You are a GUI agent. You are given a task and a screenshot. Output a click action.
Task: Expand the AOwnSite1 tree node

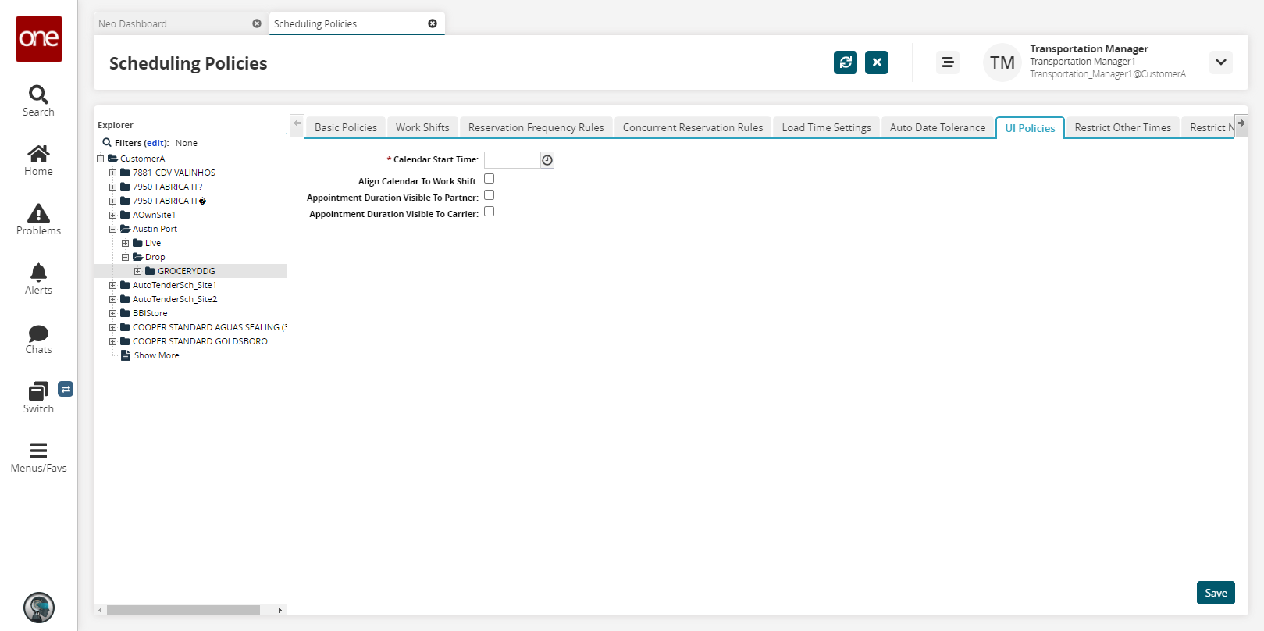tap(112, 215)
